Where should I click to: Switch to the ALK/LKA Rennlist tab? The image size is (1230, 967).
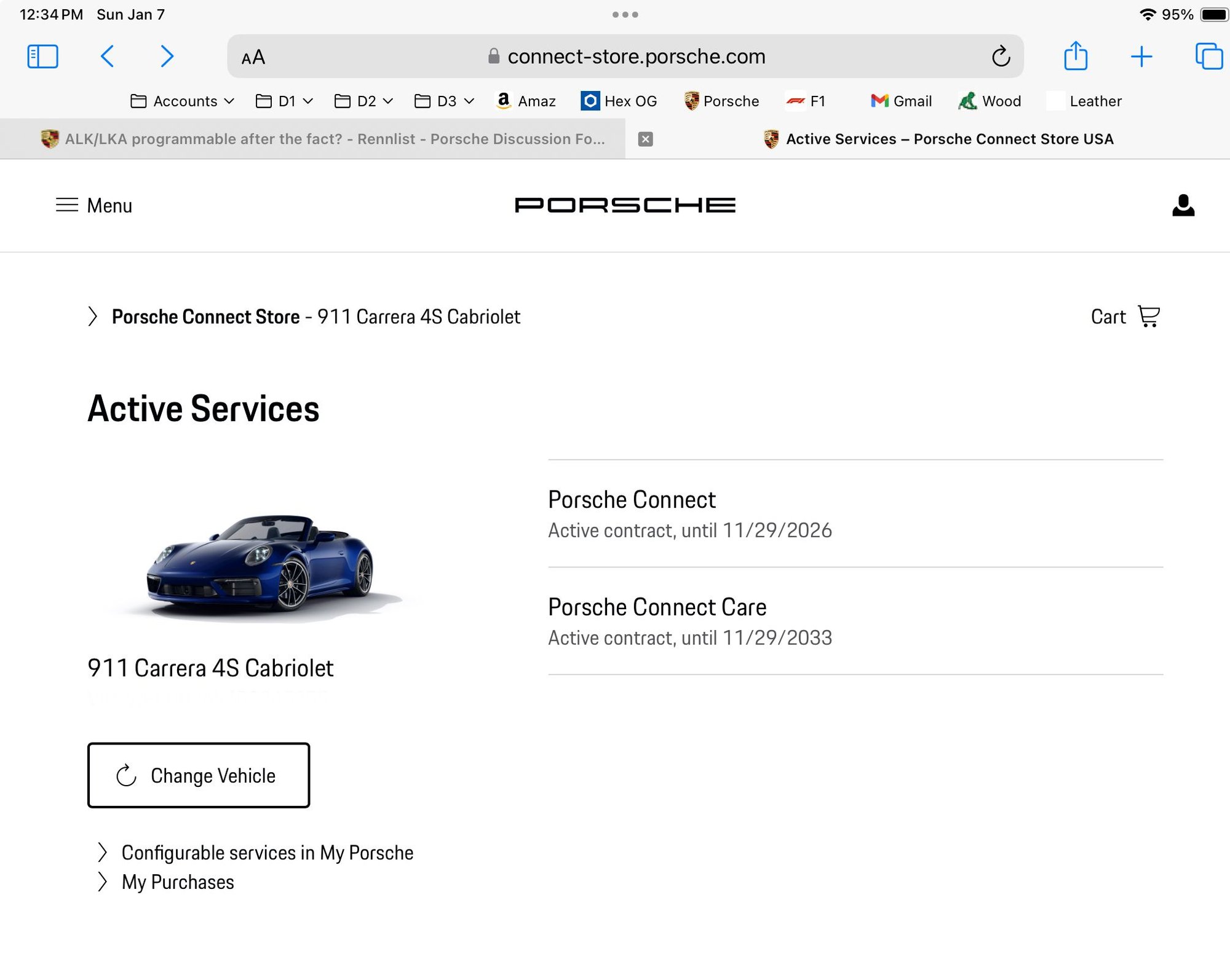point(323,139)
